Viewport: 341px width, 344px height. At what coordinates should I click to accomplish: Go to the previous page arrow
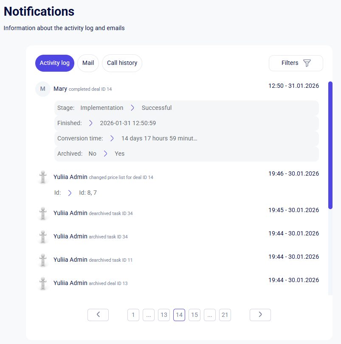click(x=98, y=315)
